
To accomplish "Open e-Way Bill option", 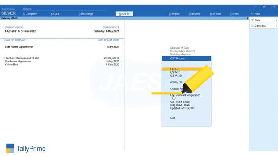I will coord(176,82).
